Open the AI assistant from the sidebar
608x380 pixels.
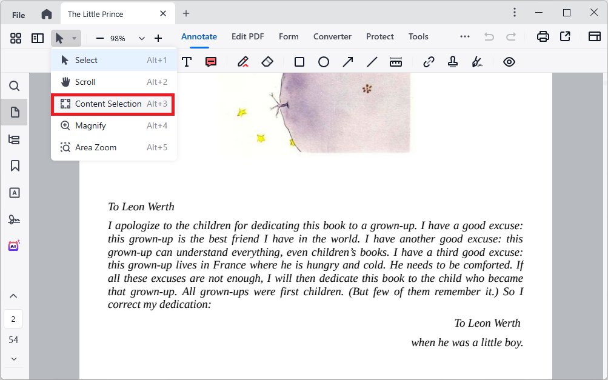tap(14, 245)
